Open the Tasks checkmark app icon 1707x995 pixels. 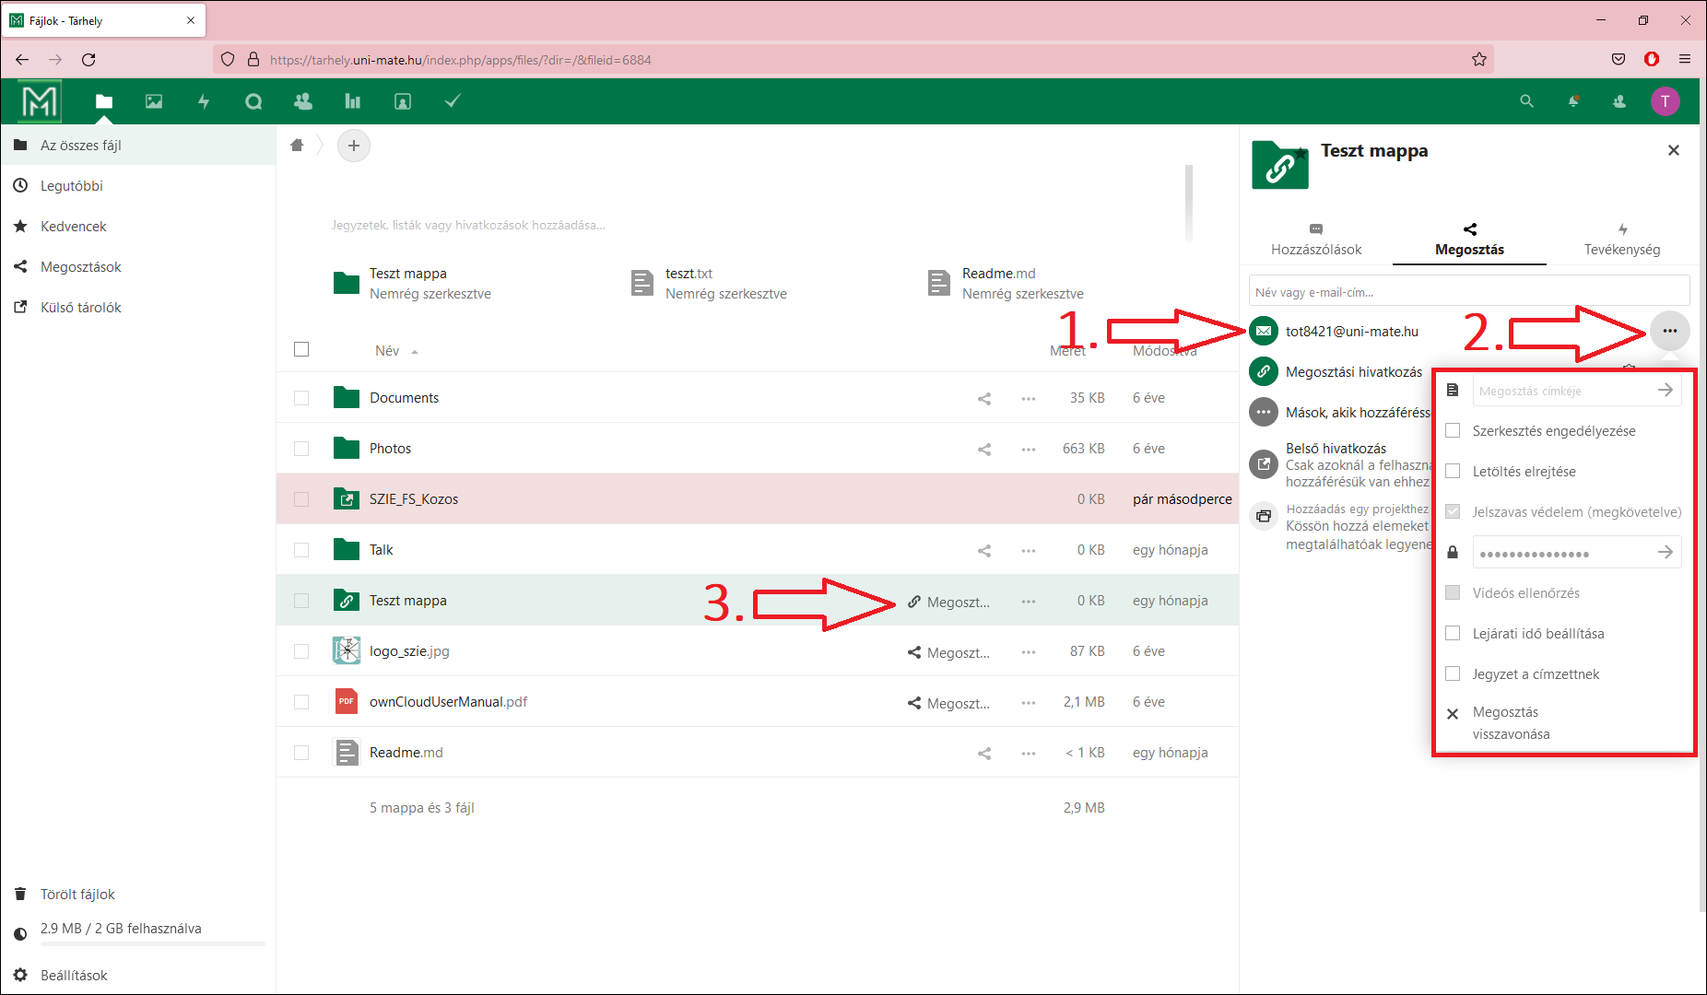click(453, 101)
